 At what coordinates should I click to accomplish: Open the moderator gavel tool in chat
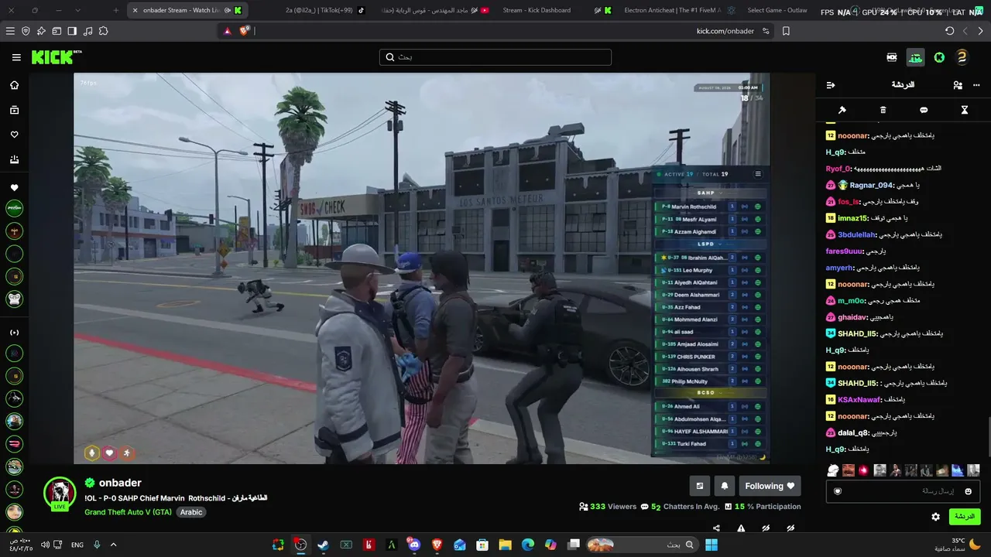point(842,110)
